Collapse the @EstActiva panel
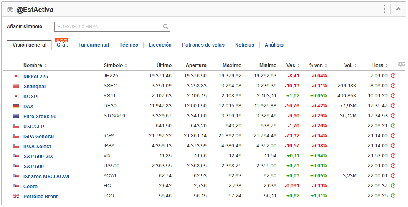The height and width of the screenshot is (207, 408). point(398,9)
